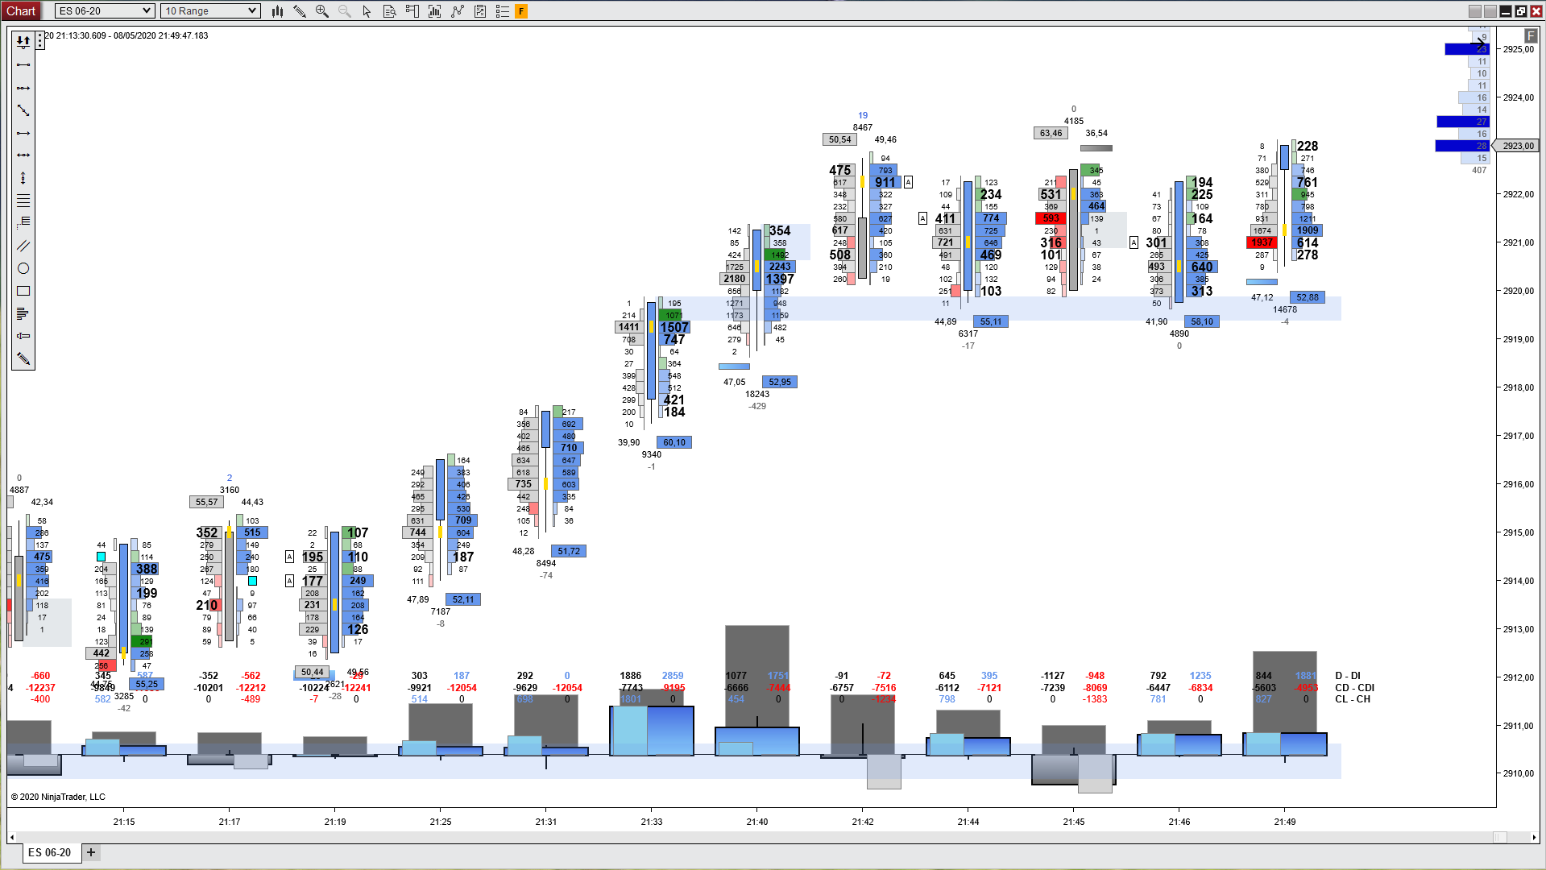The image size is (1546, 870).
Task: Select the ellipse drawing tool
Action: [x=23, y=268]
